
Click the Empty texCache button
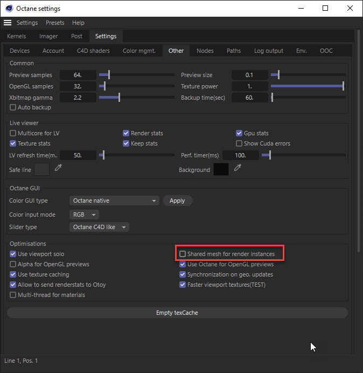click(177, 313)
